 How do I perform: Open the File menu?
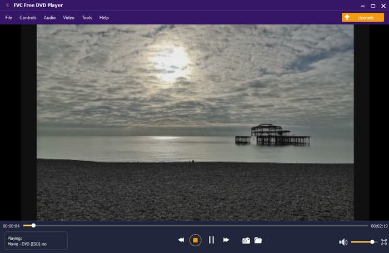coord(8,18)
